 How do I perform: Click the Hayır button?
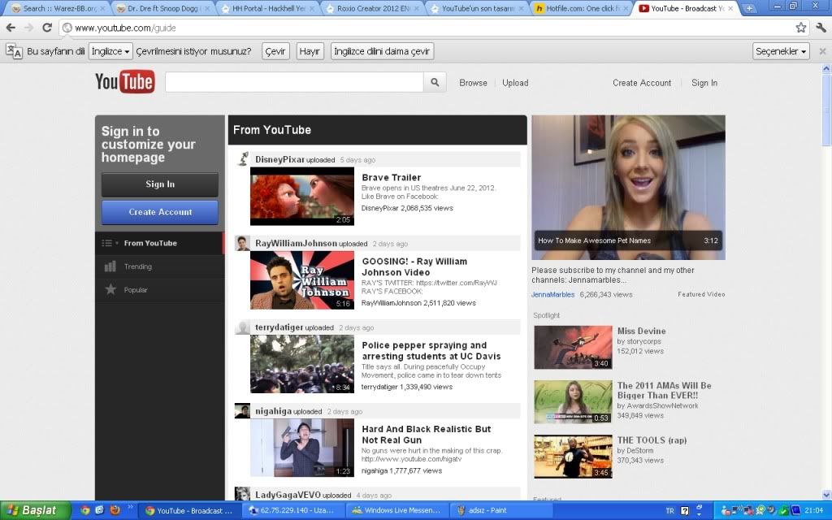click(x=310, y=51)
